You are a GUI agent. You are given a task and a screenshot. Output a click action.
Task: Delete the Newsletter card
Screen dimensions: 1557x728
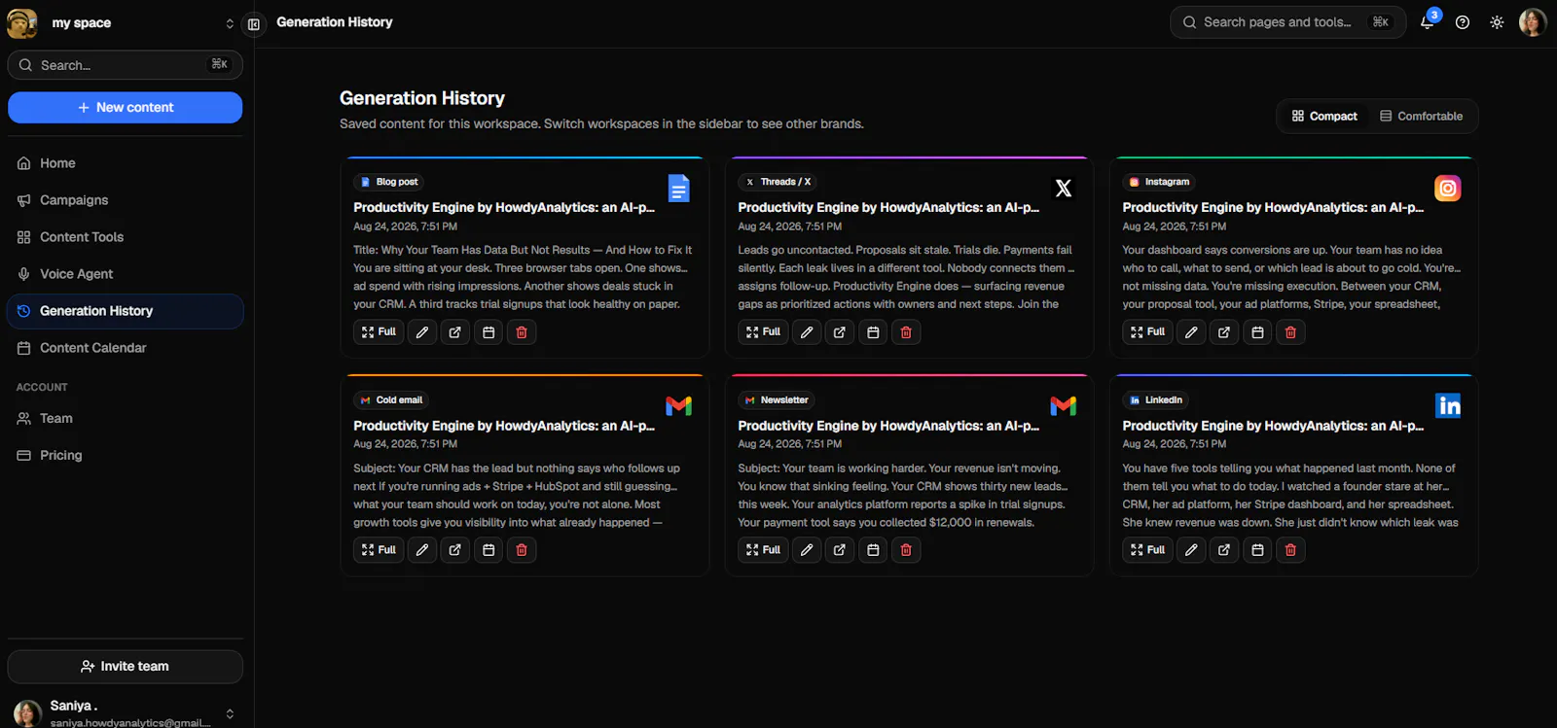tap(906, 550)
